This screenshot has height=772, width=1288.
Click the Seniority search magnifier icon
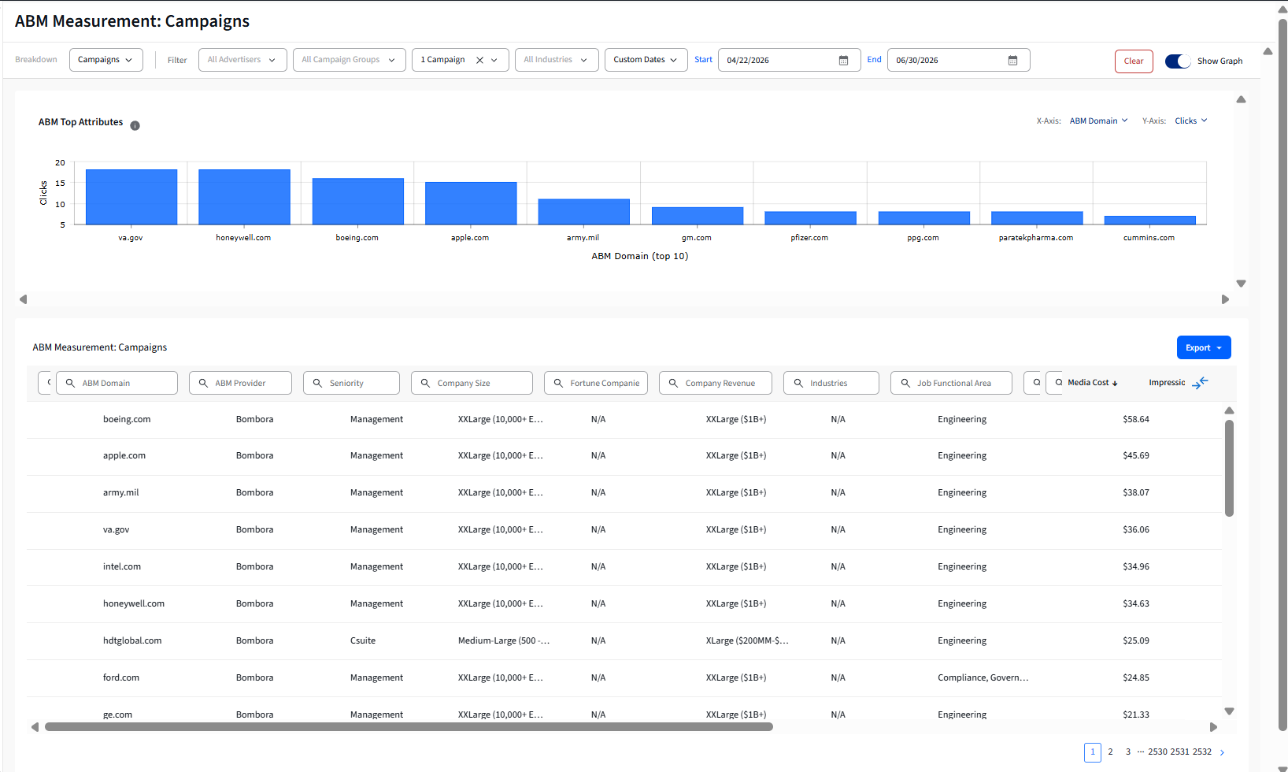click(317, 383)
